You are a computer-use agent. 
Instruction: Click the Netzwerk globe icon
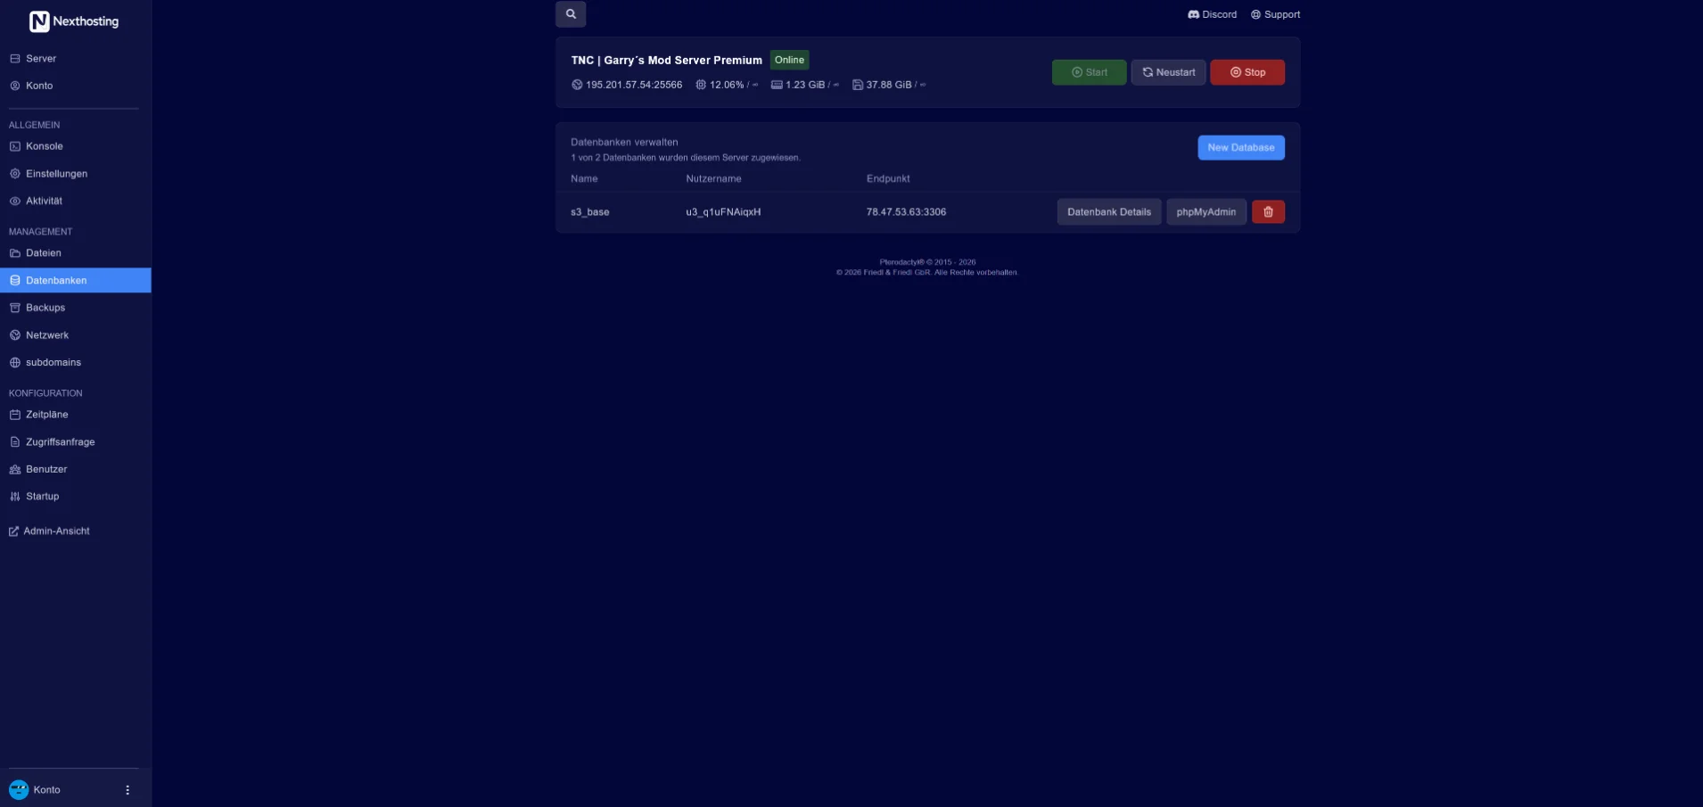coord(15,335)
